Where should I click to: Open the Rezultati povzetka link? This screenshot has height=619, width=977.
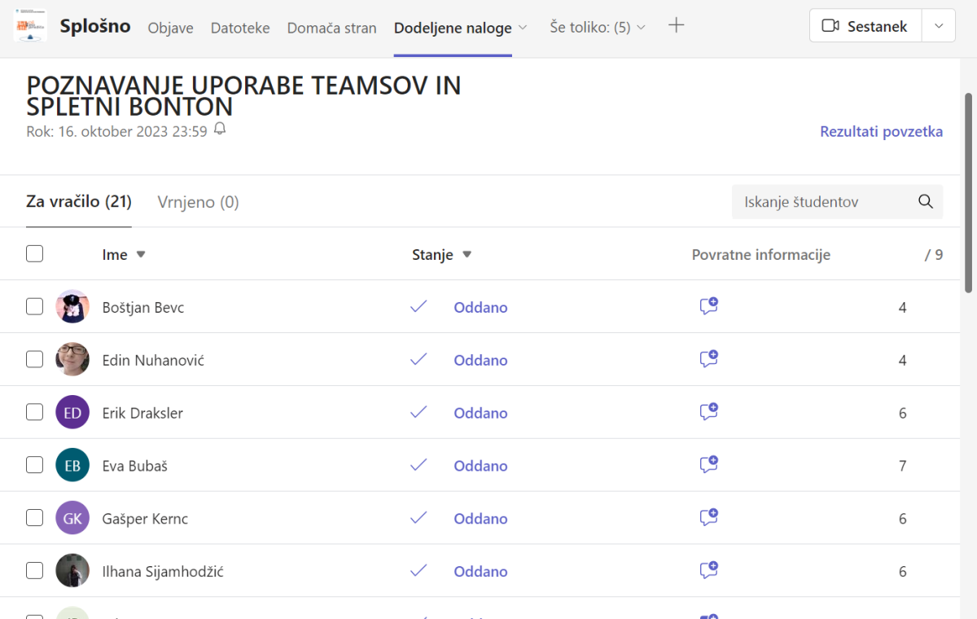pos(881,132)
